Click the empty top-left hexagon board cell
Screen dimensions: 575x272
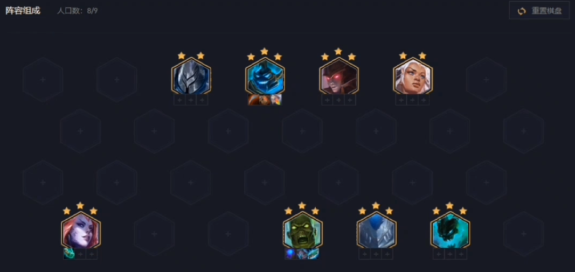(43, 80)
